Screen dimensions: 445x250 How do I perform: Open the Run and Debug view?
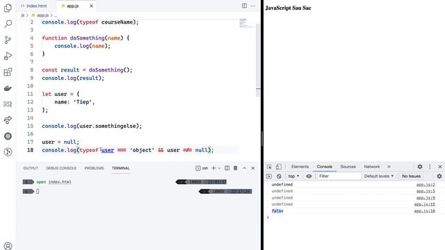(x=8, y=56)
